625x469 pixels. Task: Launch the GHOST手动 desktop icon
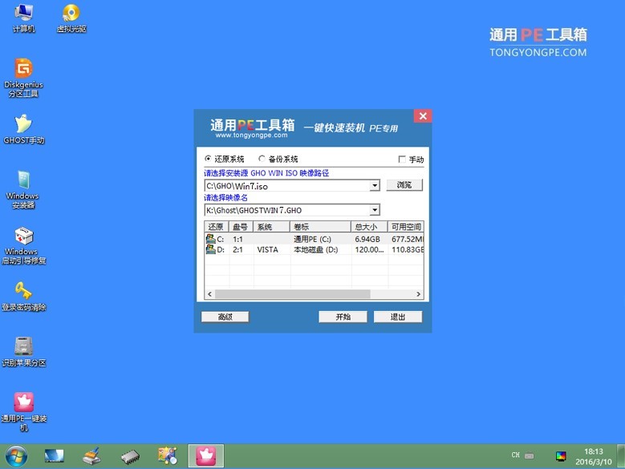[x=23, y=124]
